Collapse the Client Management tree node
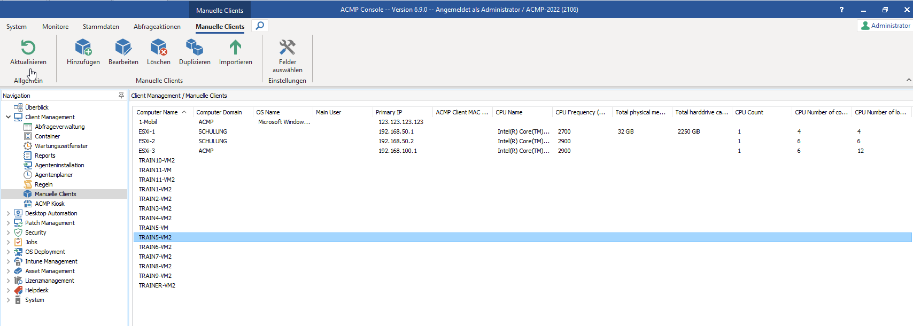The height and width of the screenshot is (326, 913). 8,117
